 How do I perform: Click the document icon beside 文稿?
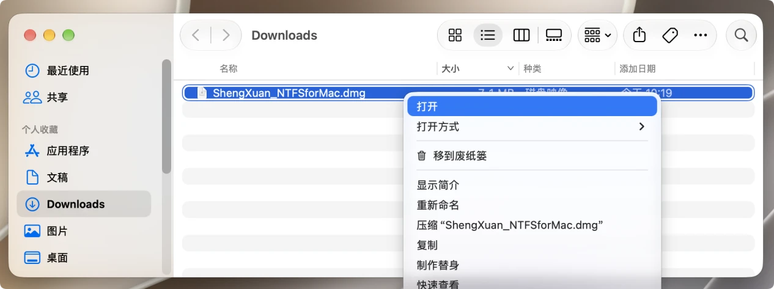tap(32, 177)
